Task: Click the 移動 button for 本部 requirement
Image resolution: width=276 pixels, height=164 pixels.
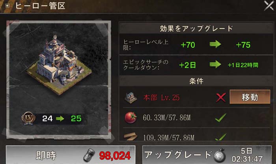Action: pyautogui.click(x=250, y=97)
